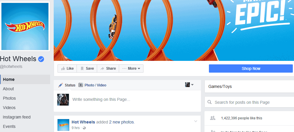Click the Search for posts field
This screenshot has width=294, height=132.
point(249,102)
